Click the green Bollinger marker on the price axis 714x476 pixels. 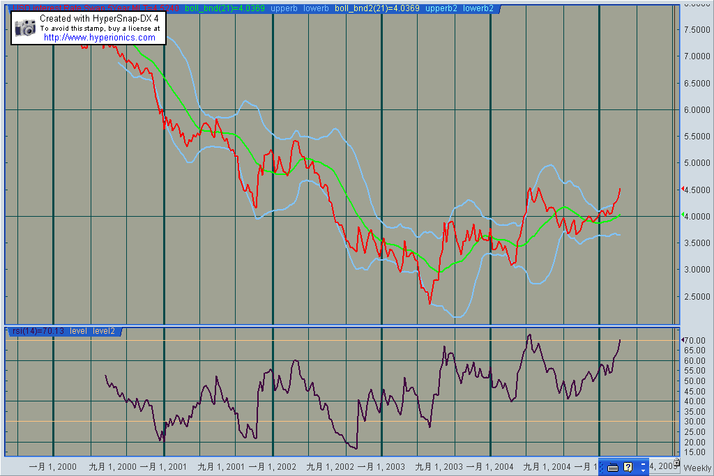coord(683,215)
